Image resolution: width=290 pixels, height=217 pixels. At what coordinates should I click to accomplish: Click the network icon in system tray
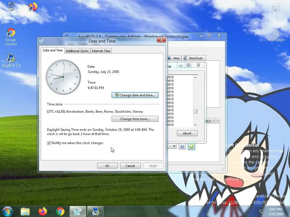pos(261,211)
